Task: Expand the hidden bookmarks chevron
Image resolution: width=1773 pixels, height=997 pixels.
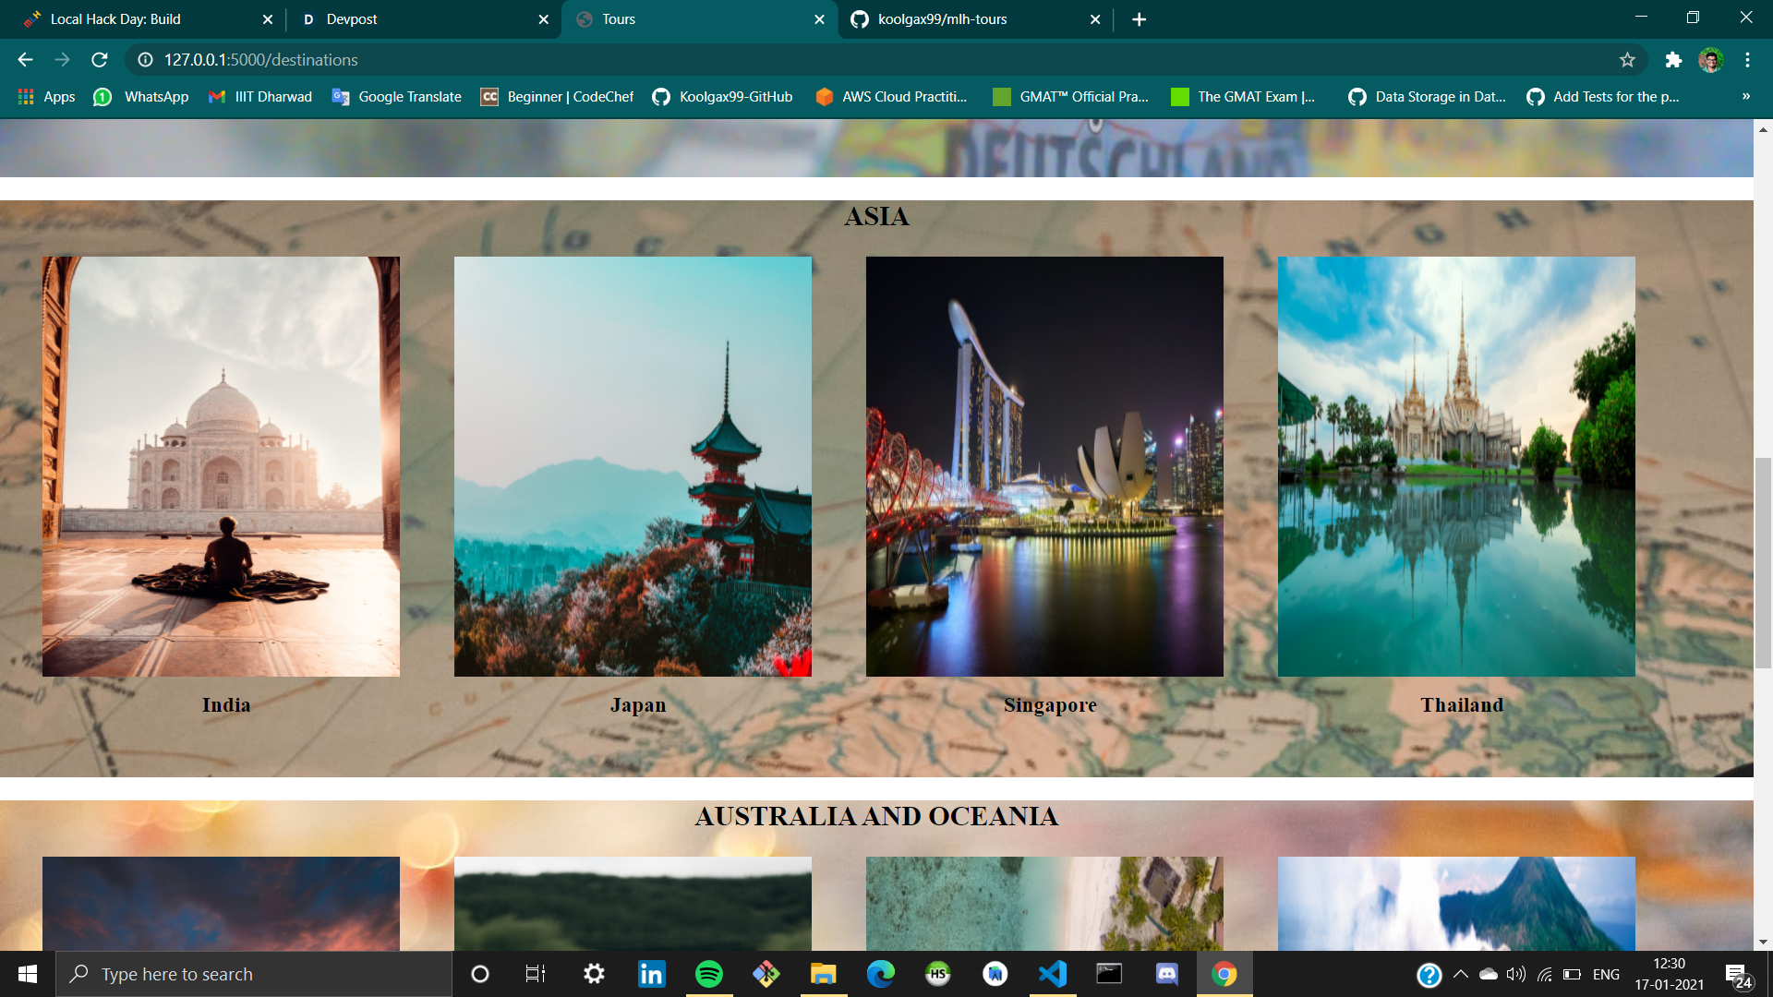Action: (x=1745, y=97)
